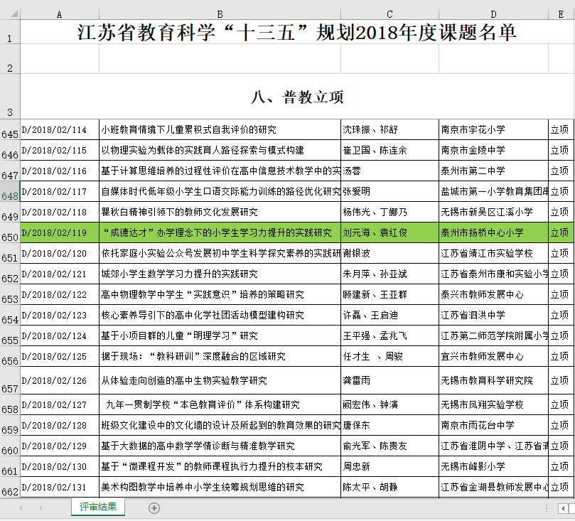Select cell containing 刘元海、袁红俊
Screen dimensions: 575x521
(x=389, y=232)
